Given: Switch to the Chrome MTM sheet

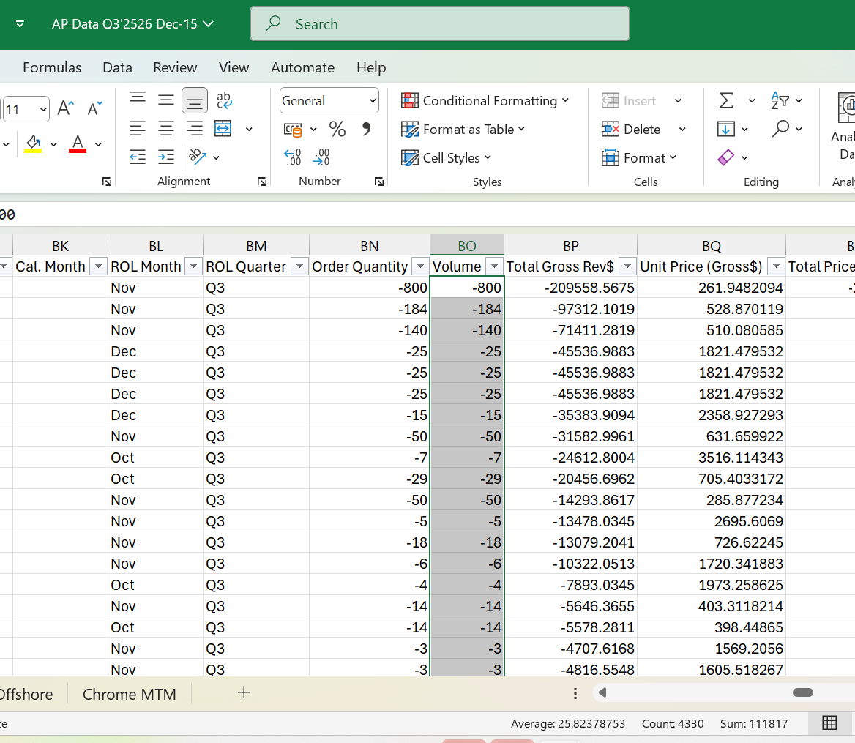Looking at the screenshot, I should coord(130,694).
